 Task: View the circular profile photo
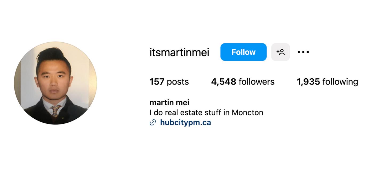point(55,83)
